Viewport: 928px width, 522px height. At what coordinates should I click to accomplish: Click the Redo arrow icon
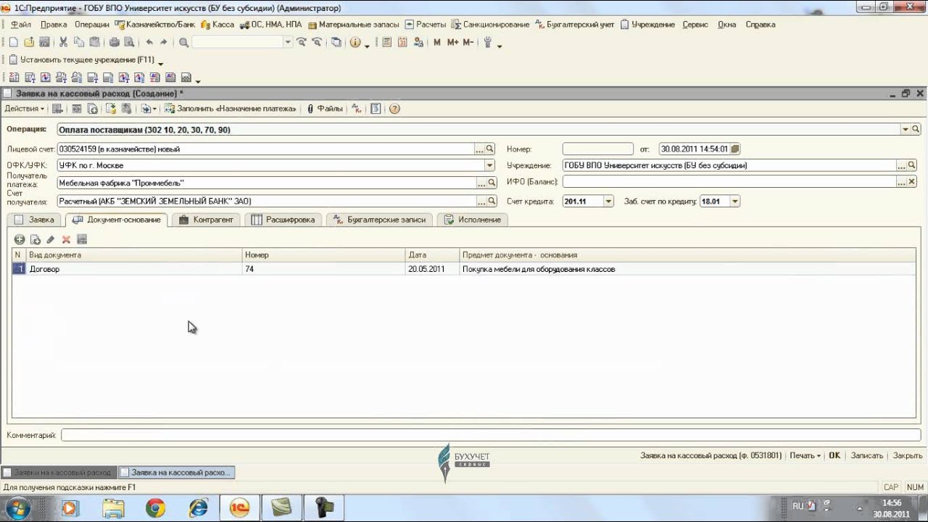click(164, 43)
